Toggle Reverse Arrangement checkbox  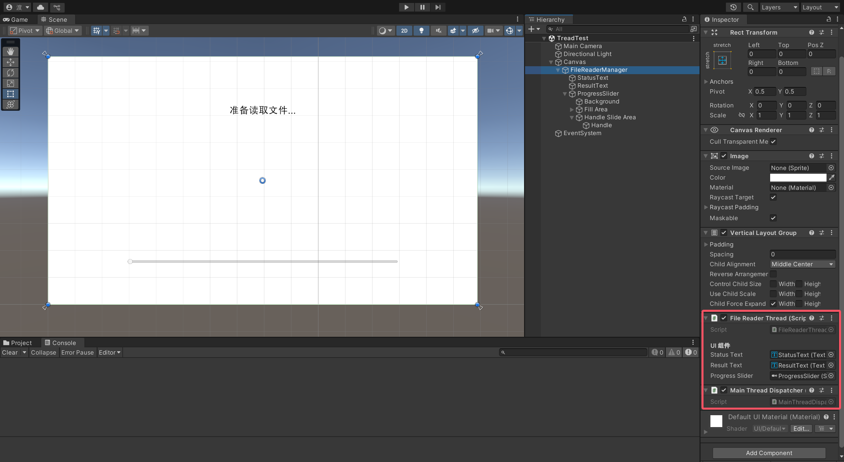click(x=773, y=274)
